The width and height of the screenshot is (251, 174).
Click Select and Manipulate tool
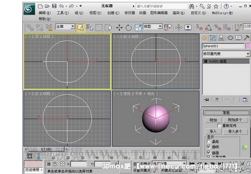click(x=179, y=27)
